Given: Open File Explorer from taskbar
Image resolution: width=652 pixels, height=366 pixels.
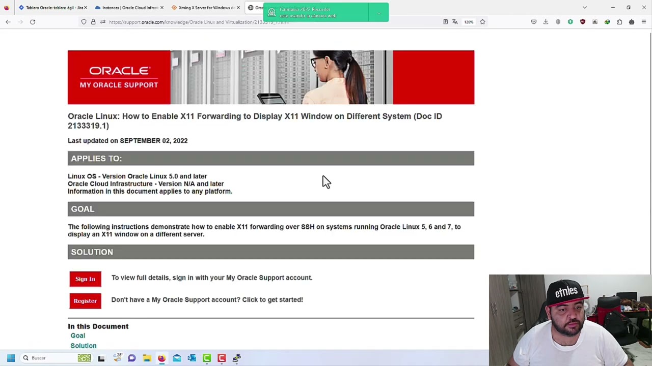Looking at the screenshot, I should 147,358.
